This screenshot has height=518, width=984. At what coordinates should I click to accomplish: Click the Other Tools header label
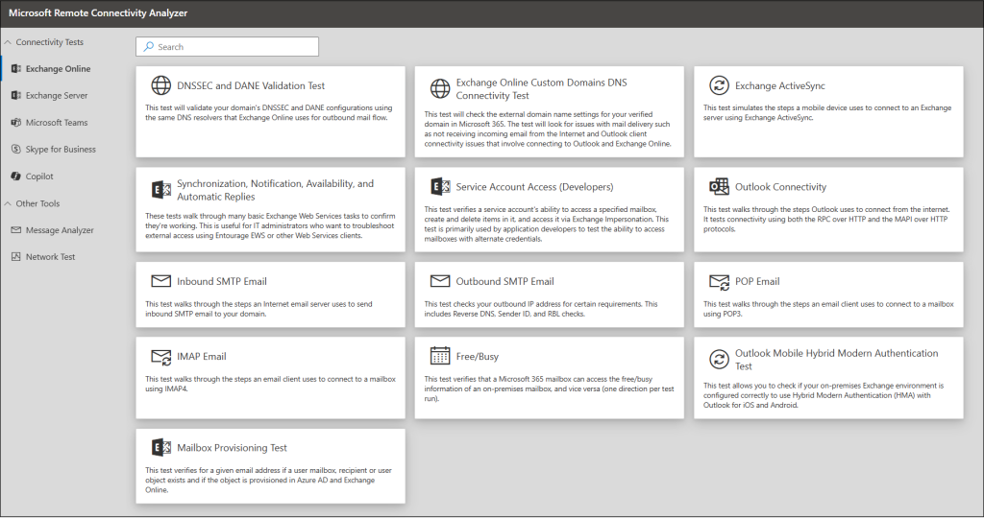[37, 203]
